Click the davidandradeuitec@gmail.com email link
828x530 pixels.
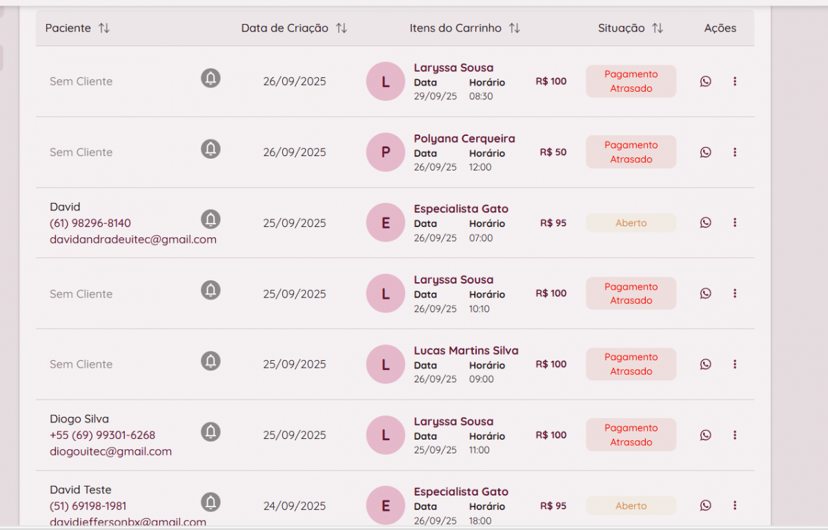[x=133, y=239]
